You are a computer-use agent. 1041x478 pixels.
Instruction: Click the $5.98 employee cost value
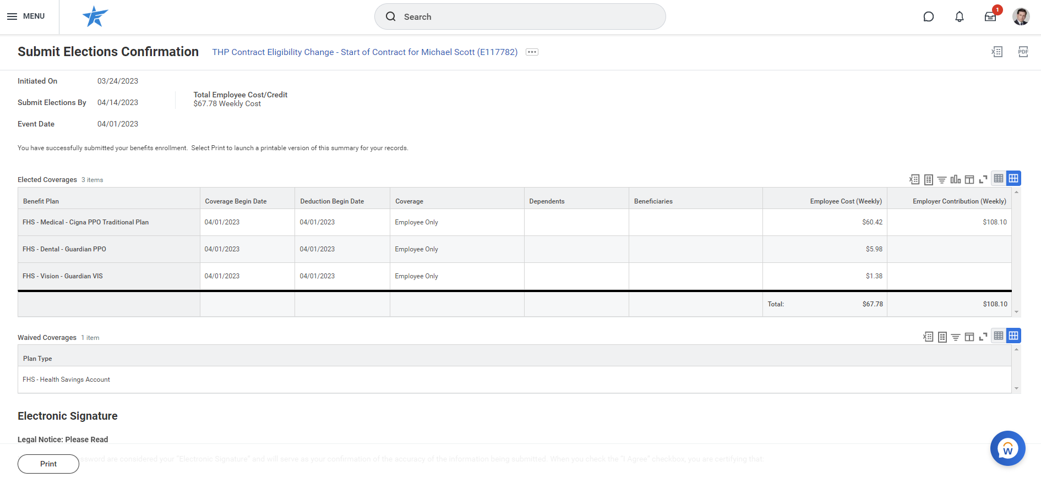pyautogui.click(x=874, y=249)
